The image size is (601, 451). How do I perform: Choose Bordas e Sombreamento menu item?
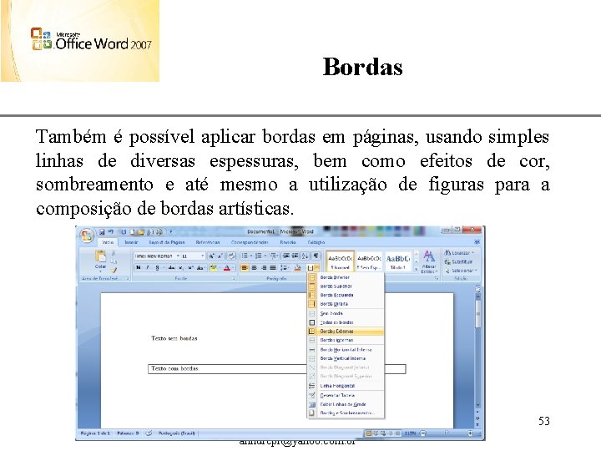click(346, 413)
